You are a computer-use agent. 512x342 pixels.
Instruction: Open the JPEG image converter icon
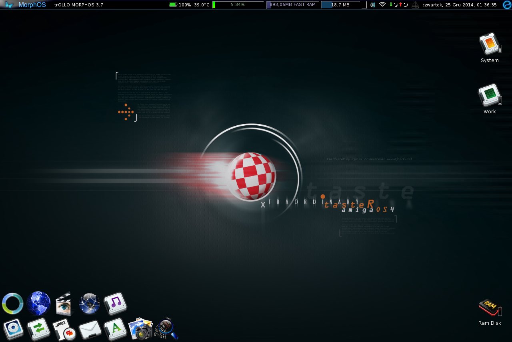(64, 330)
